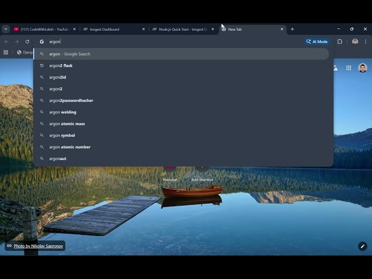This screenshot has width=372, height=279.
Task: Click the history clock icon beside argon2 flask
Action: pyautogui.click(x=42, y=66)
